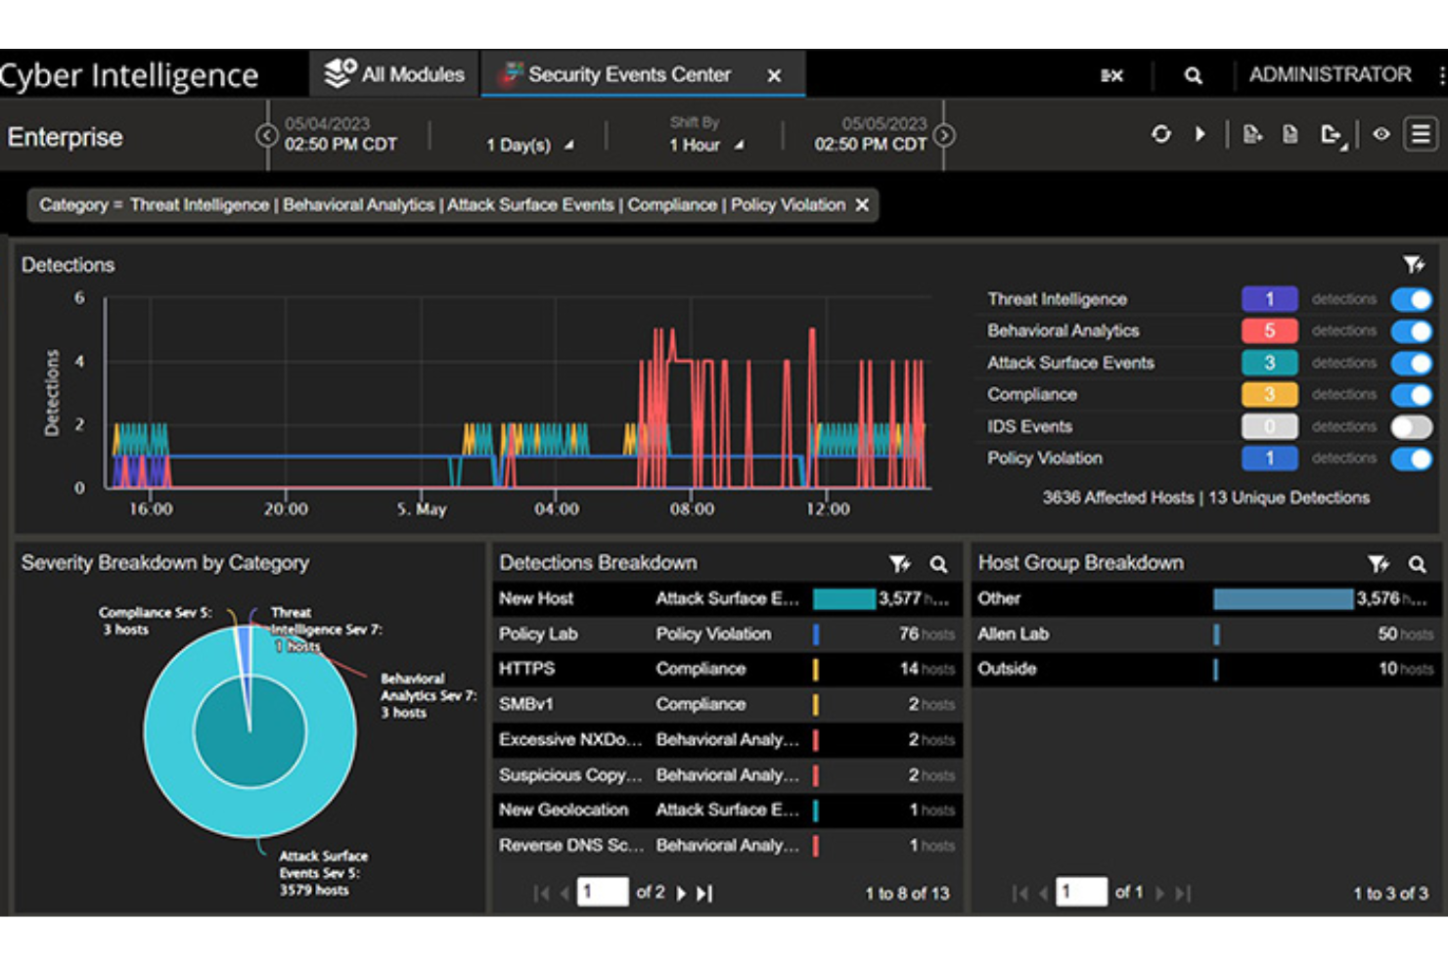
Task: Remove the Category filter chip with its X
Action: 861,205
